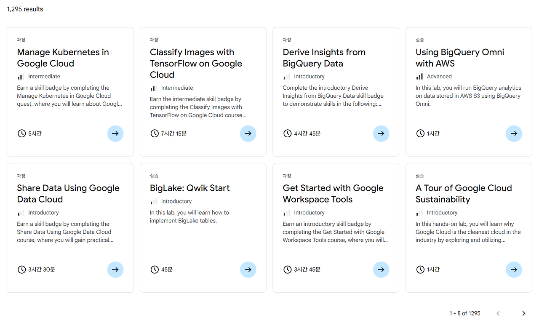Click arrow button on Classify Images card
Viewport: 539px width, 323px height.
click(x=248, y=133)
